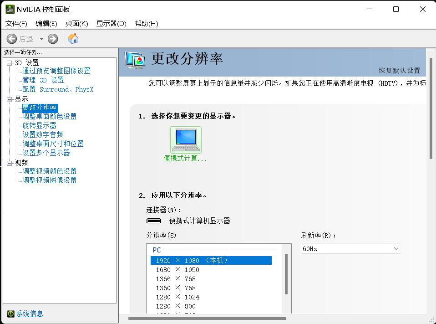The width and height of the screenshot is (436, 324).
Task: Click the green Back arrow icon
Action: pyautogui.click(x=12, y=39)
